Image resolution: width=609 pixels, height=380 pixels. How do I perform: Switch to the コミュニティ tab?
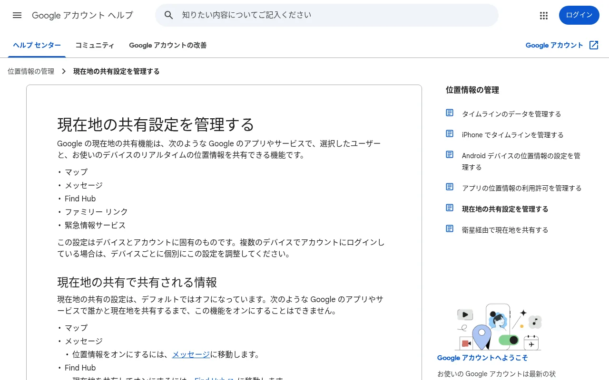click(95, 46)
